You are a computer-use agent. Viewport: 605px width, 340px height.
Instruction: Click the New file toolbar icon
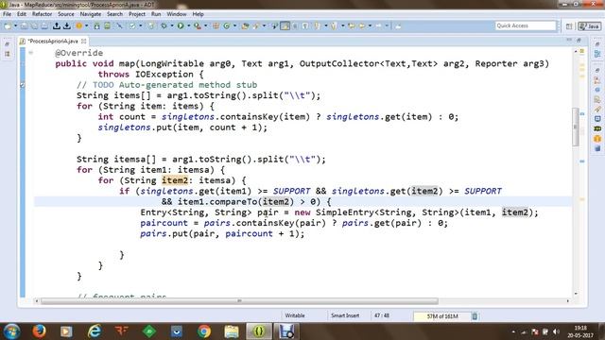(x=7, y=25)
